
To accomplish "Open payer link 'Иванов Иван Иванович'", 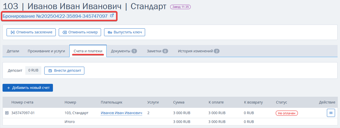I will click(x=121, y=113).
